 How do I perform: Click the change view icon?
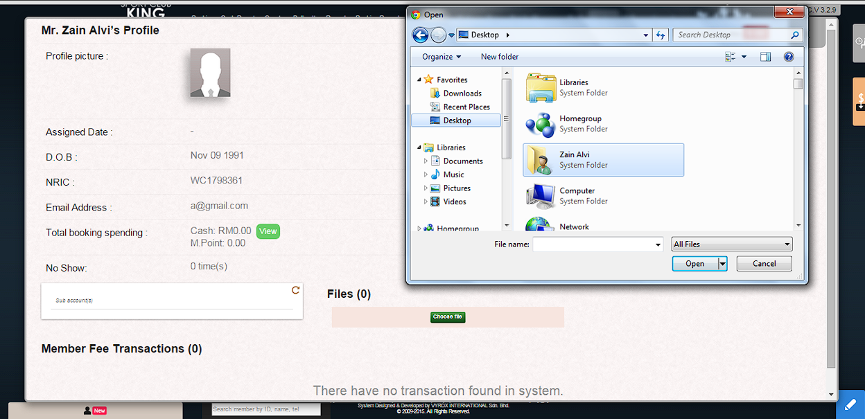(731, 57)
